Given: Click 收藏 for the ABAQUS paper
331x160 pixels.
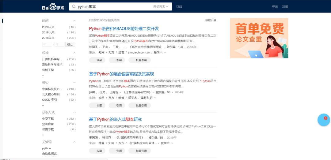Looking at the screenshot, I should 97,60.
